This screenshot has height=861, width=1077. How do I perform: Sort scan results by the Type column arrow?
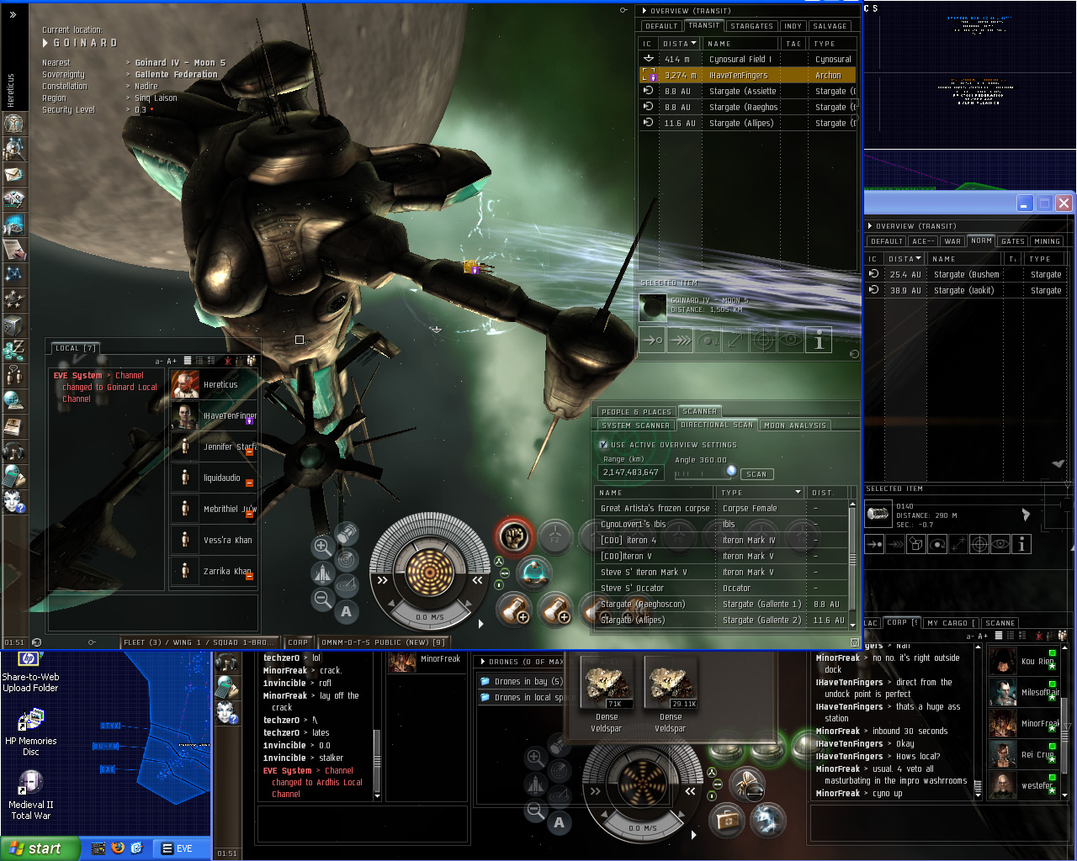(x=798, y=492)
